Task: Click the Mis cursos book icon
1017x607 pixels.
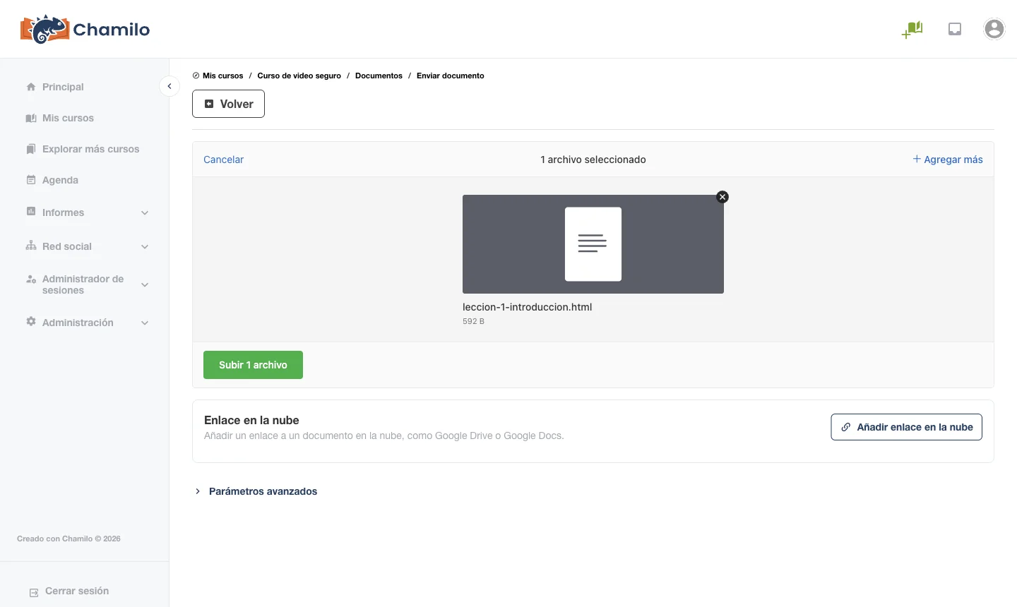Action: pyautogui.click(x=31, y=118)
